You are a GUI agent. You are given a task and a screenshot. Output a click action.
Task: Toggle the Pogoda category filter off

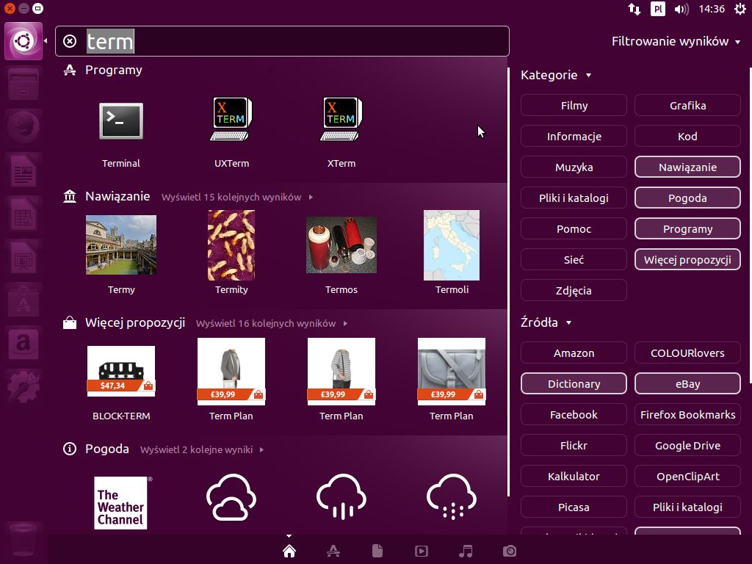point(687,198)
